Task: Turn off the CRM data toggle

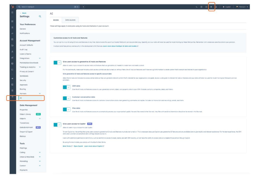Action: coord(67,87)
